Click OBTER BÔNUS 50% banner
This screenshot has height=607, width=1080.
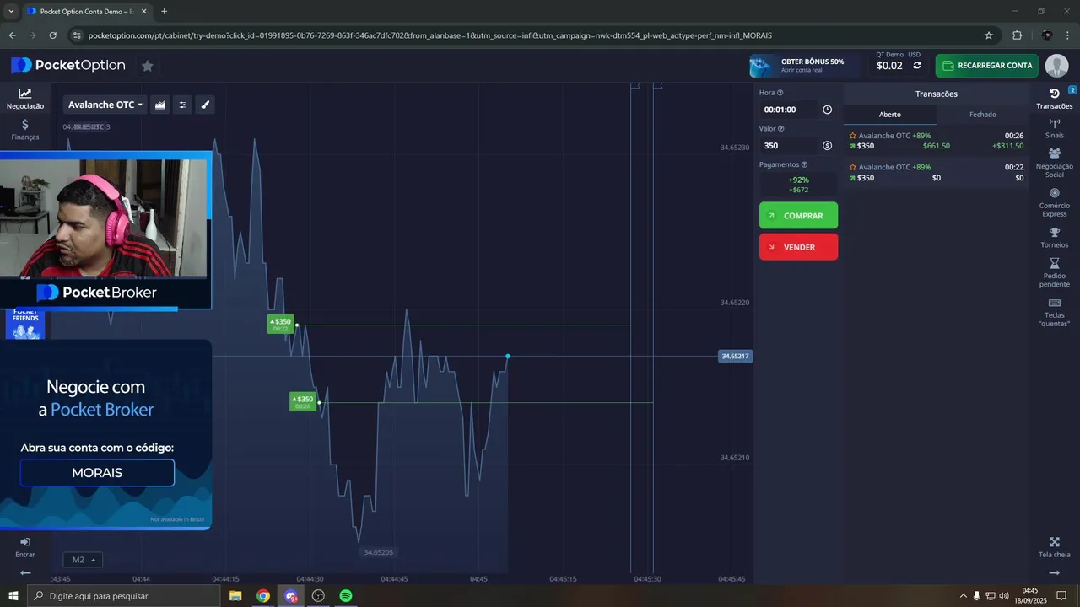pos(804,66)
